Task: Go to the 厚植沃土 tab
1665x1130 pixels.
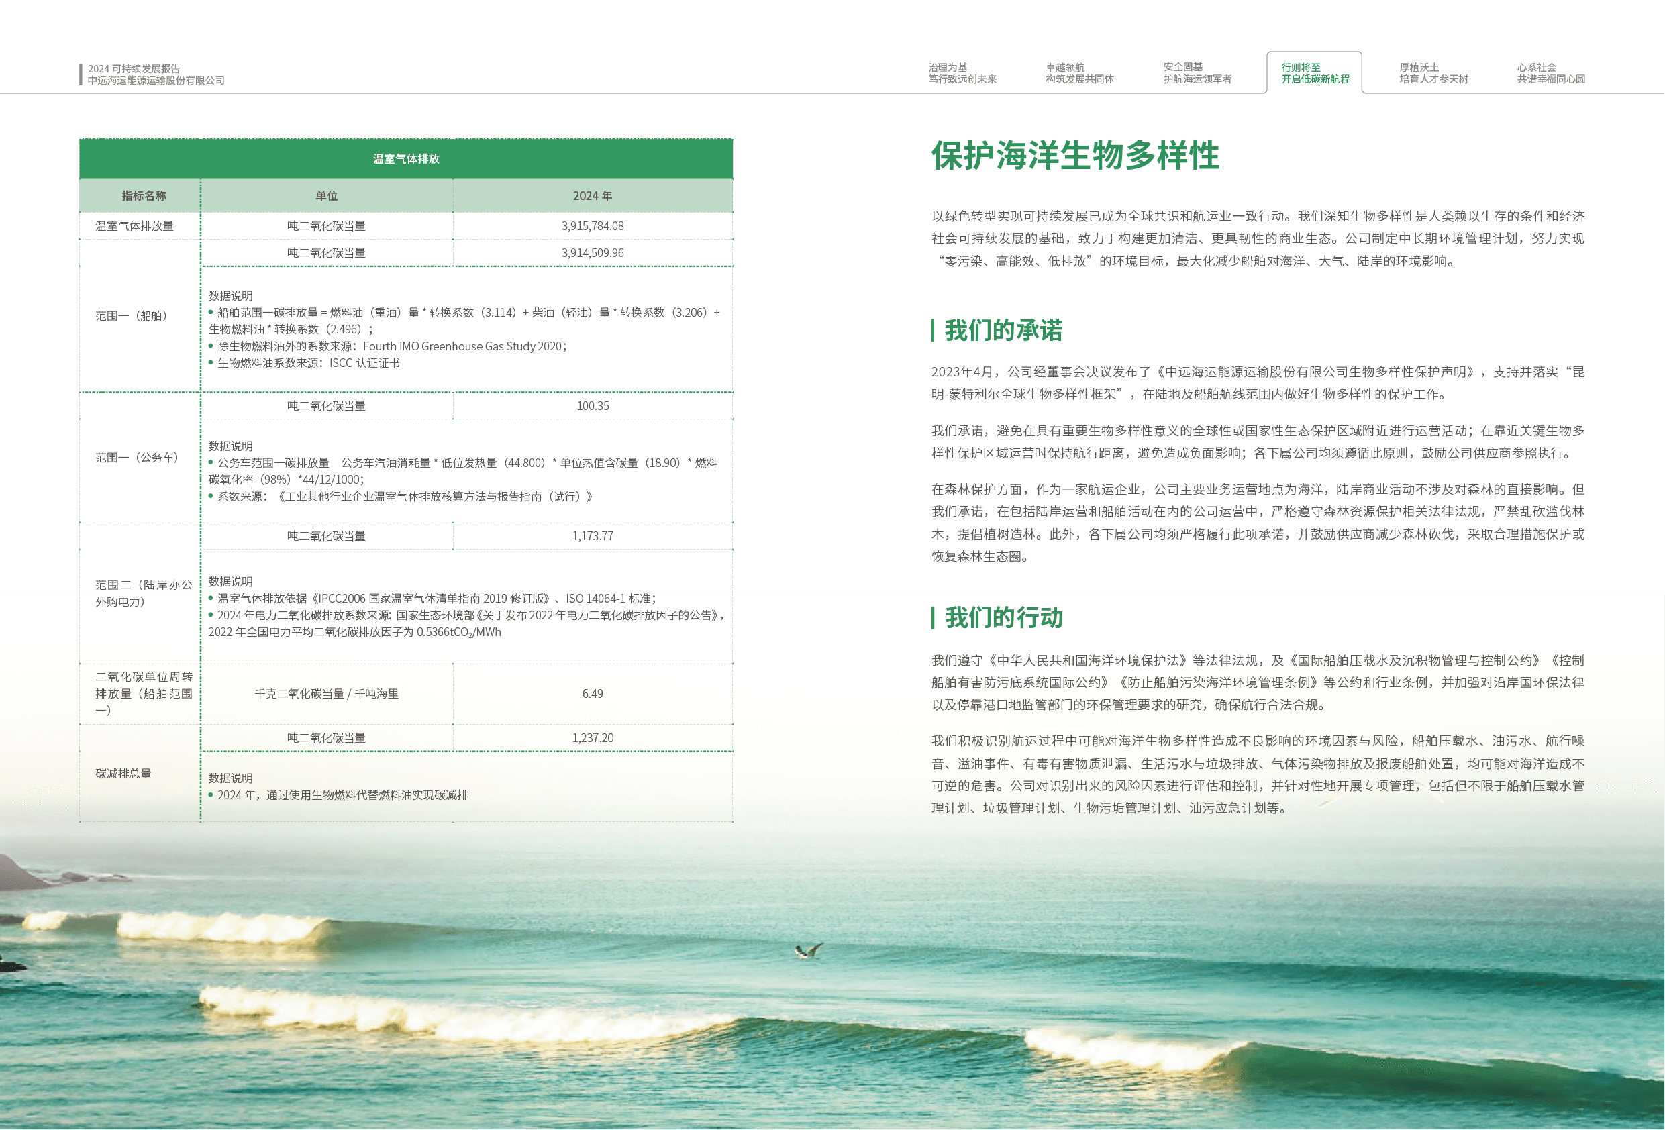Action: (1433, 73)
